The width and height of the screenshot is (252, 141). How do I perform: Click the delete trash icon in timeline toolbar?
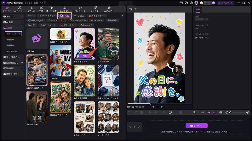(x=141, y=112)
